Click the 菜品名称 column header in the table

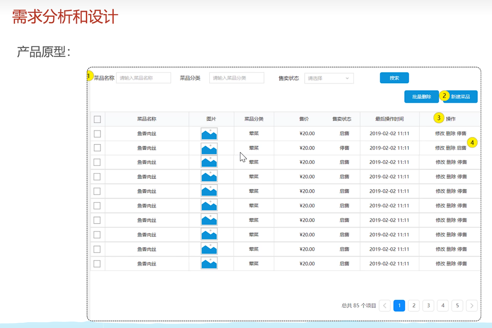coord(147,119)
